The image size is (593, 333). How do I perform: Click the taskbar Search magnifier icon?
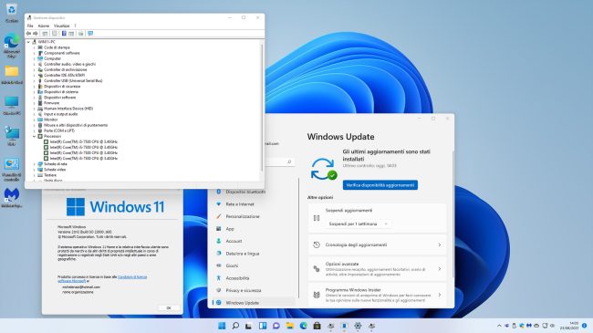235,326
